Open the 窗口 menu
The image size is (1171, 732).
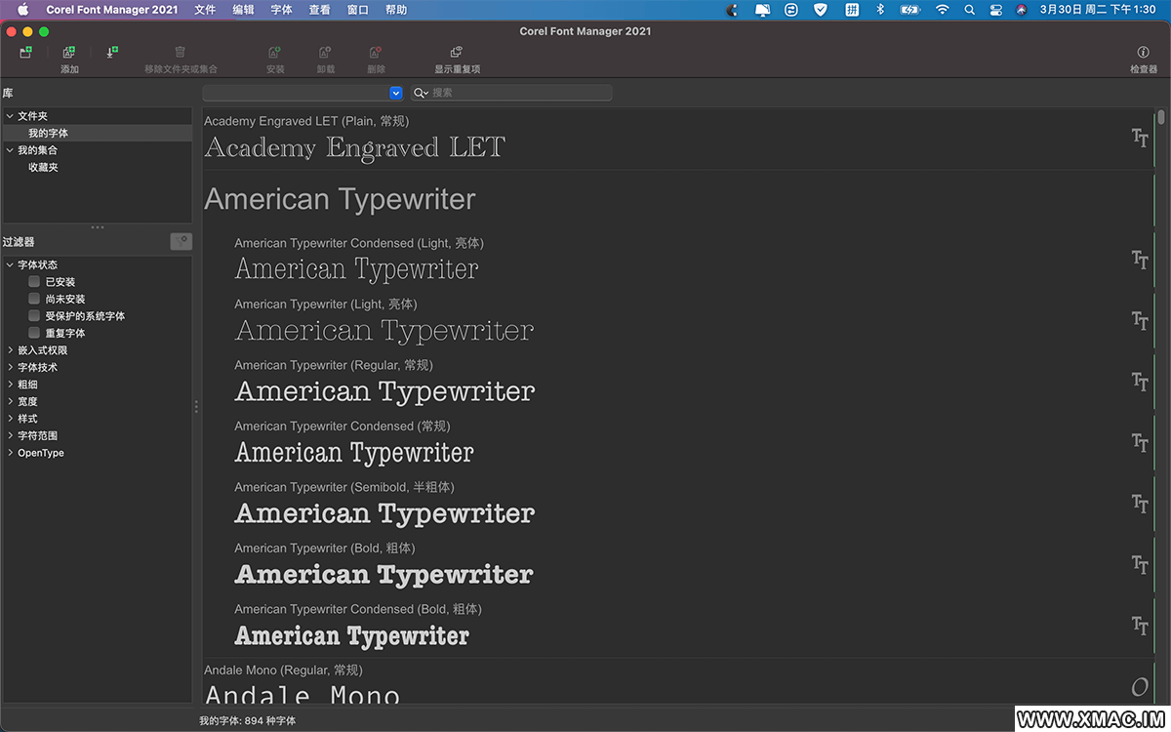(x=358, y=9)
